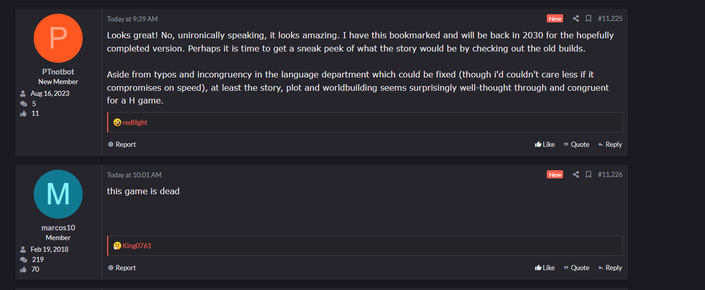Click share icon on post #11,226
The height and width of the screenshot is (290, 705).
pos(576,174)
